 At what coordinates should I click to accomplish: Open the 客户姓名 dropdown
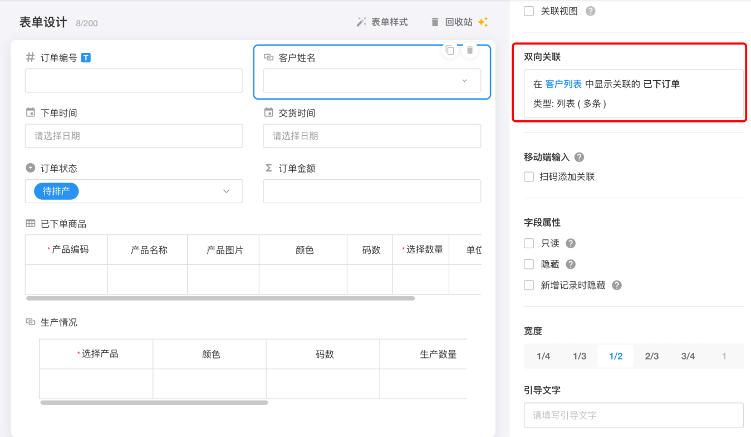coord(372,81)
